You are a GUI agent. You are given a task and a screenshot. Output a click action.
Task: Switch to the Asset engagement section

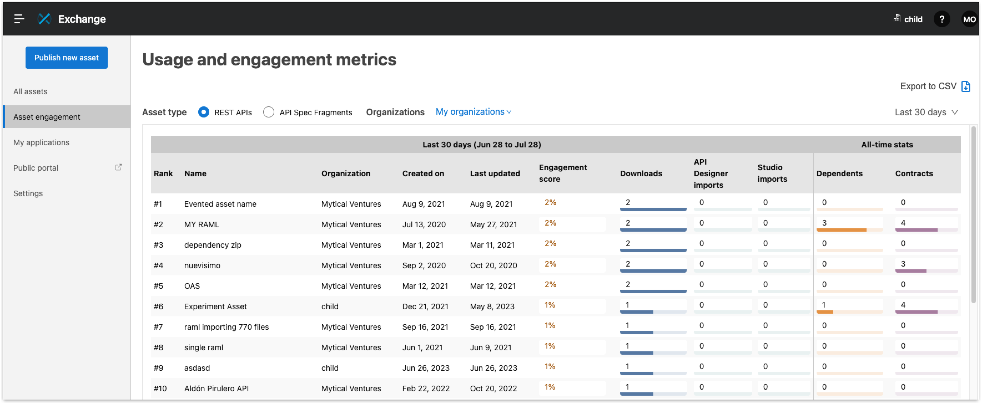coord(47,117)
